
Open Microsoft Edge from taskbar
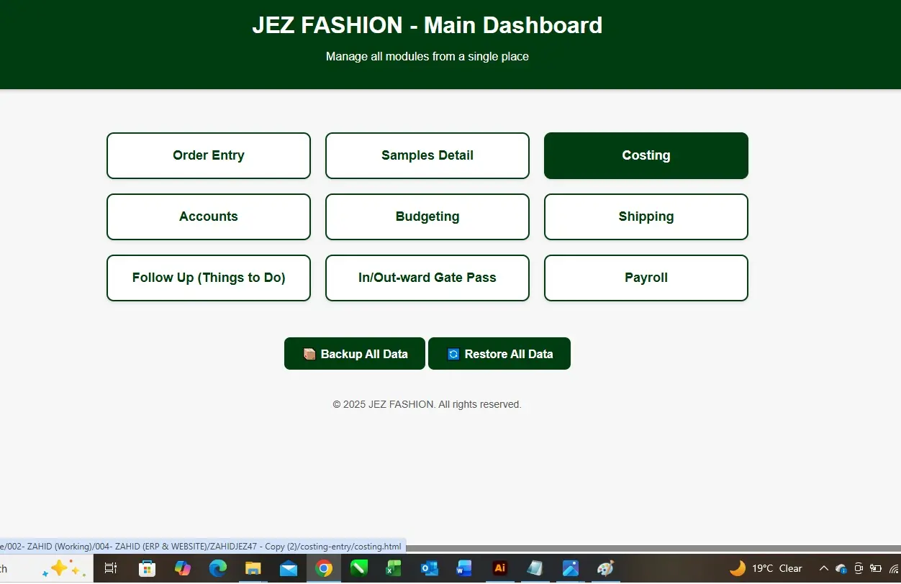pyautogui.click(x=218, y=568)
